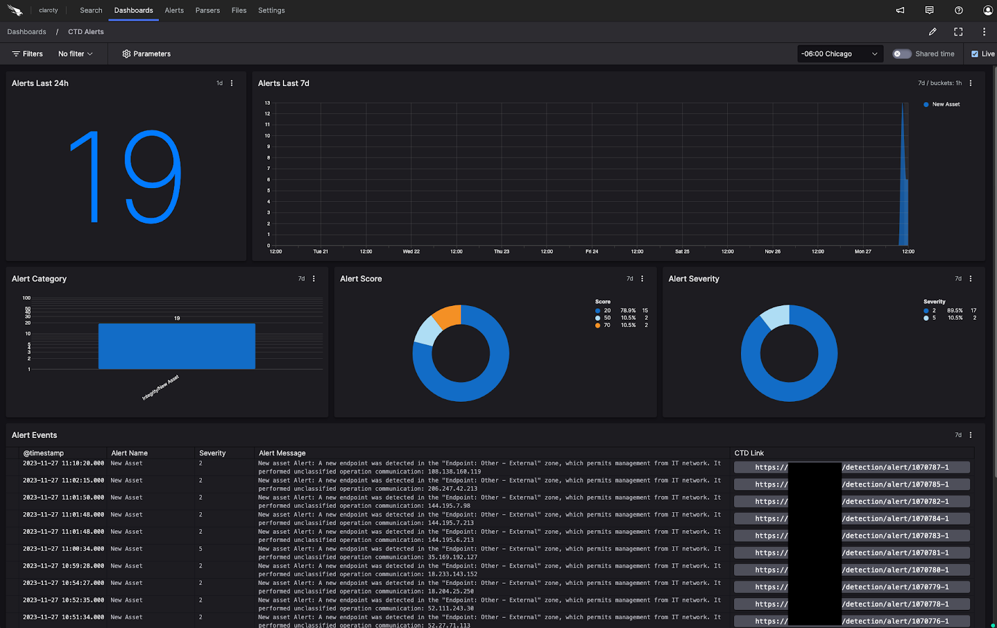Uncheck the Live checkbox
This screenshot has width=997, height=628.
click(x=975, y=54)
